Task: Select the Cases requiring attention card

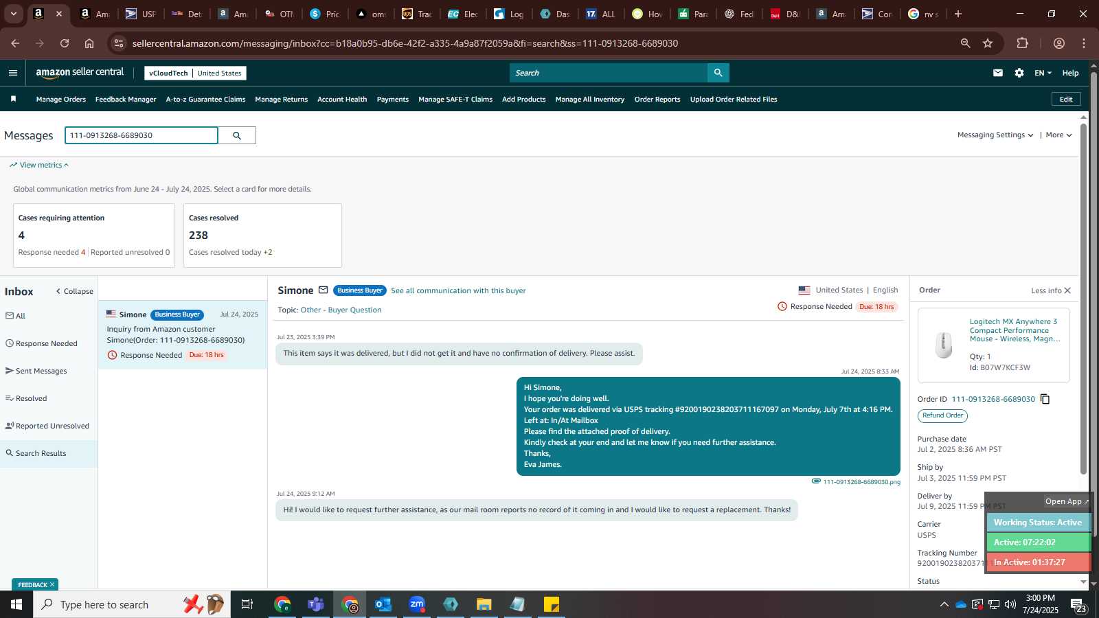Action: pyautogui.click(x=94, y=236)
